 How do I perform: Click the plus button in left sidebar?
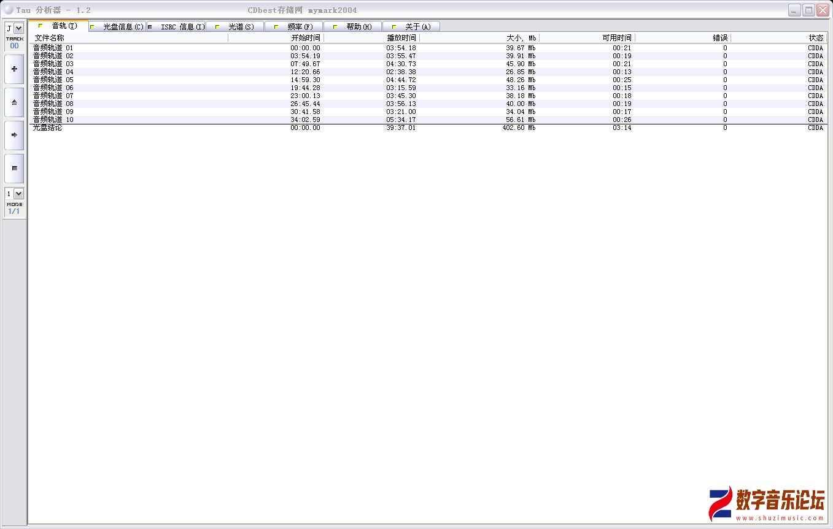coord(14,69)
